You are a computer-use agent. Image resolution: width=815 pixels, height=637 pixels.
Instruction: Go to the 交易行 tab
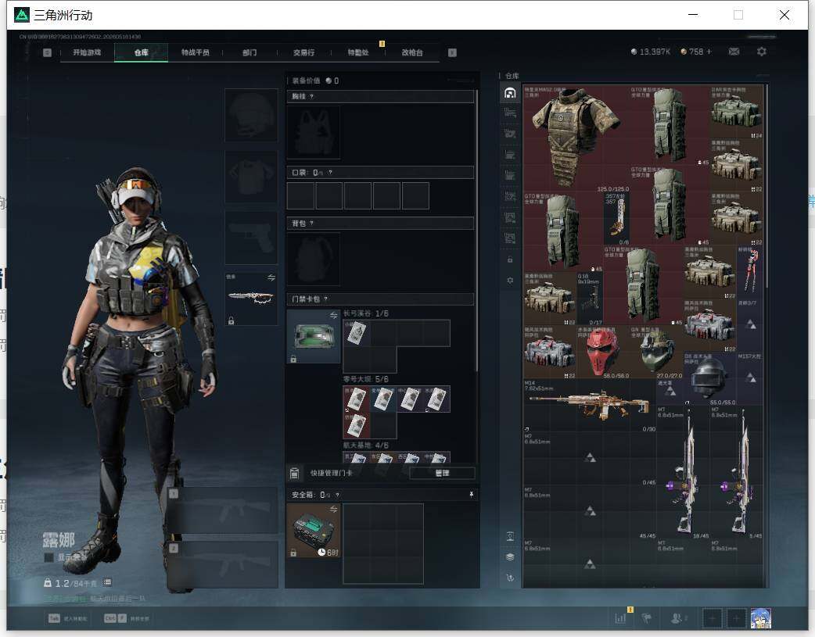click(303, 52)
